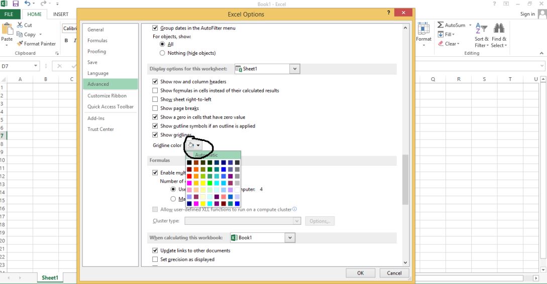Screen dimensions: 547x284
Task: Select the Sheet1 sheet tab
Action: coord(50,277)
